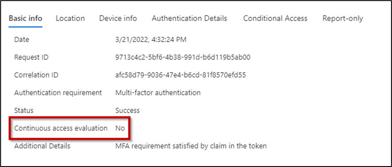This screenshot has height=167, width=392.
Task: Click the Request ID label
Action: pyautogui.click(x=31, y=58)
